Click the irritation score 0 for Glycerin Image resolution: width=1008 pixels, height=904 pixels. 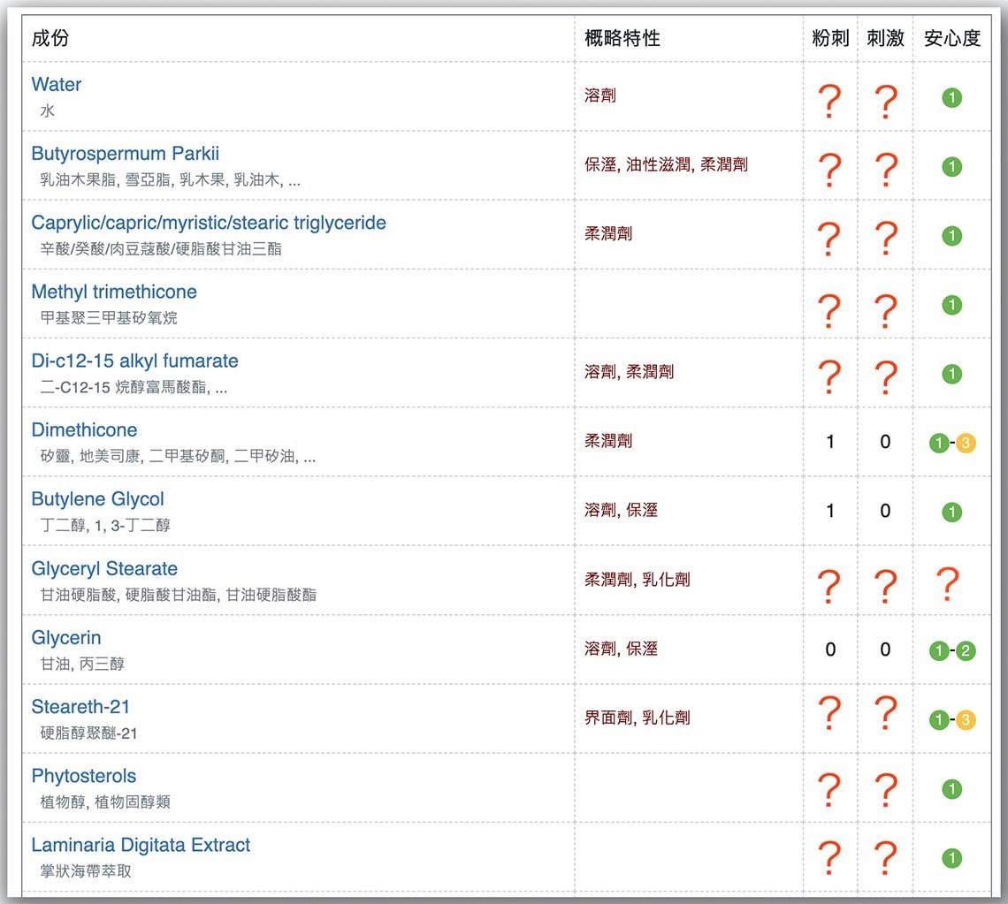click(x=885, y=650)
